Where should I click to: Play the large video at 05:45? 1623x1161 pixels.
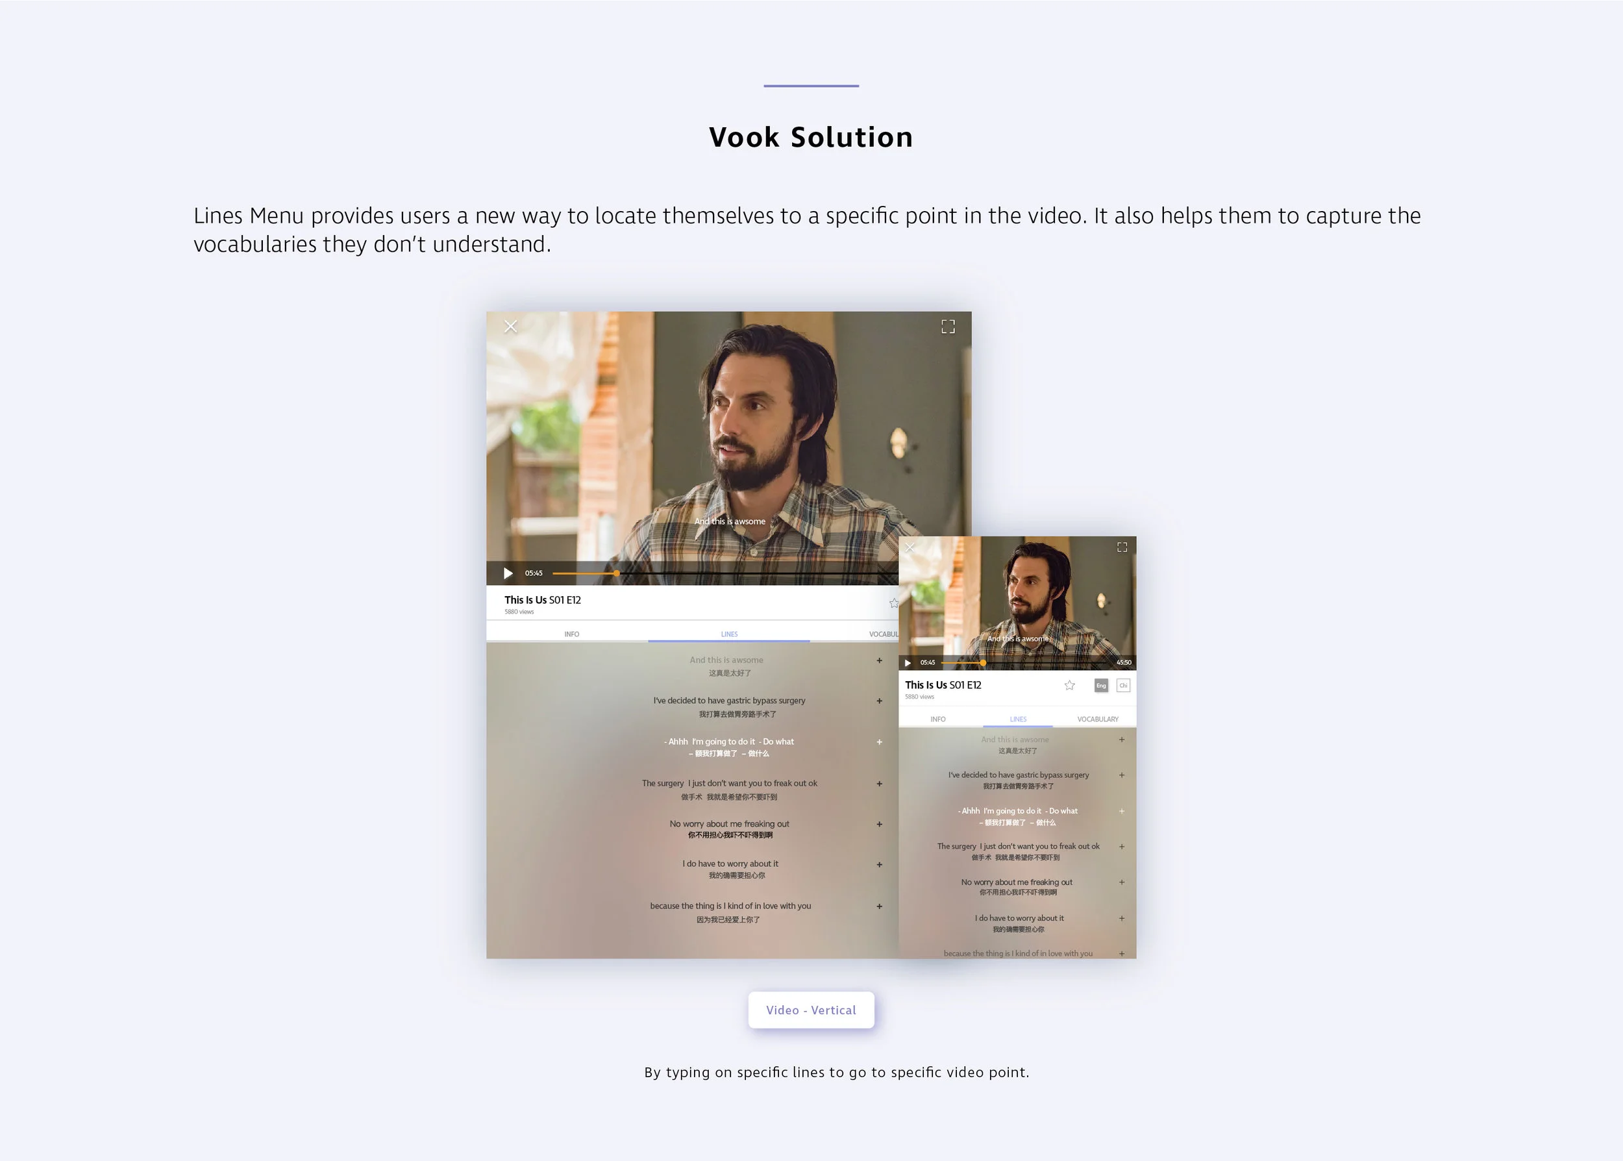coord(508,573)
